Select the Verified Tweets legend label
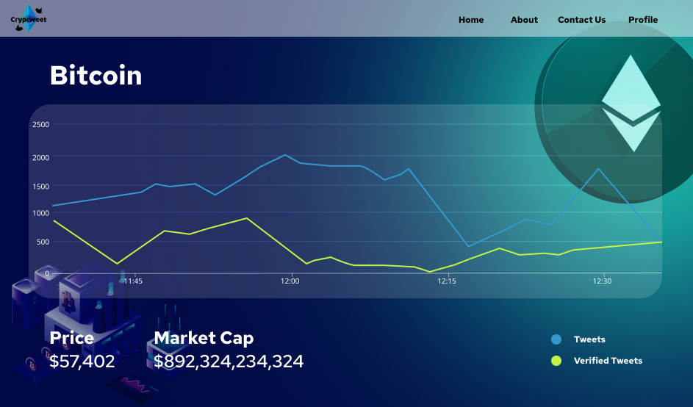The image size is (693, 407). 608,361
